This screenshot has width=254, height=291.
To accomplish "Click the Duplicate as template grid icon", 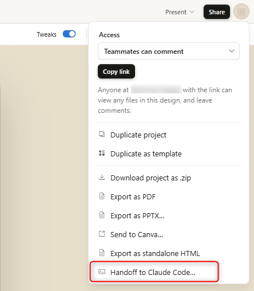I will pyautogui.click(x=102, y=153).
